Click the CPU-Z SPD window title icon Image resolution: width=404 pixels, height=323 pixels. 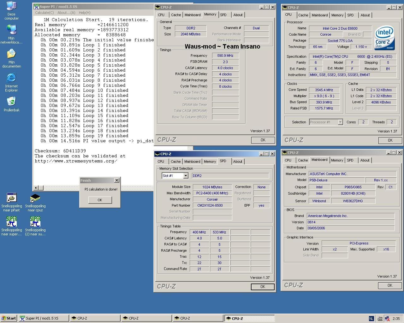pyautogui.click(x=157, y=154)
